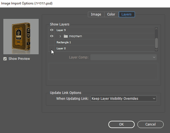Screen dimensions: 170x133
Task: Click the folder icon of השתקפות group
Action: click(66, 36)
